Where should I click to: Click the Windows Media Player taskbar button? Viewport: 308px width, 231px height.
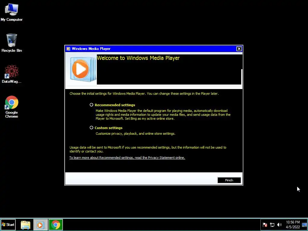point(40,225)
